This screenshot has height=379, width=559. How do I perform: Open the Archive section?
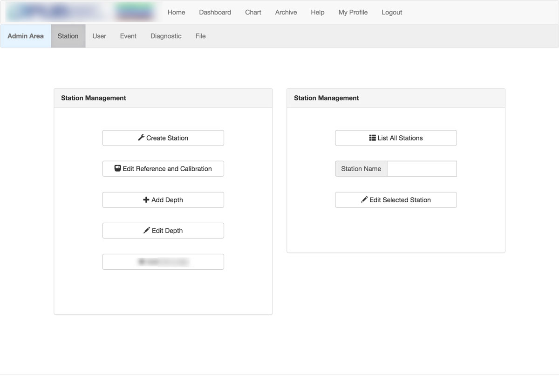click(286, 13)
